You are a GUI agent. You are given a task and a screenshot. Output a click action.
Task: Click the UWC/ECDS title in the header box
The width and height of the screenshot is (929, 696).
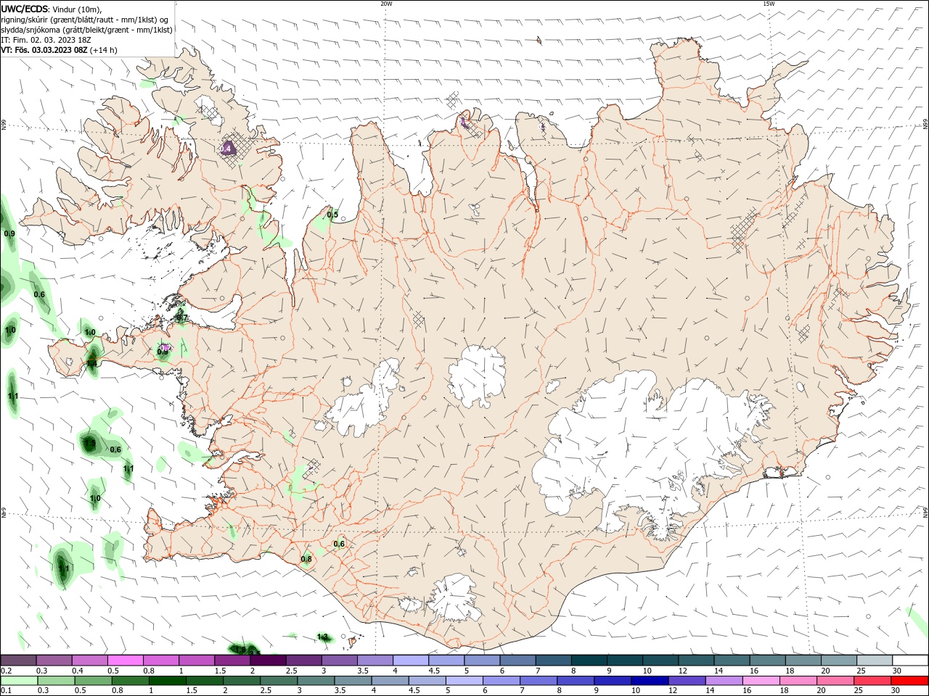25,9
